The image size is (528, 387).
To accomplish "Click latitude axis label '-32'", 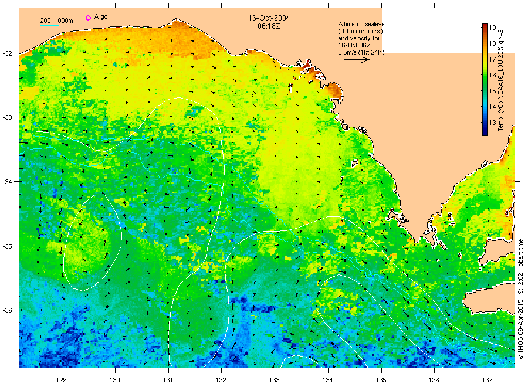I will 7,53.
